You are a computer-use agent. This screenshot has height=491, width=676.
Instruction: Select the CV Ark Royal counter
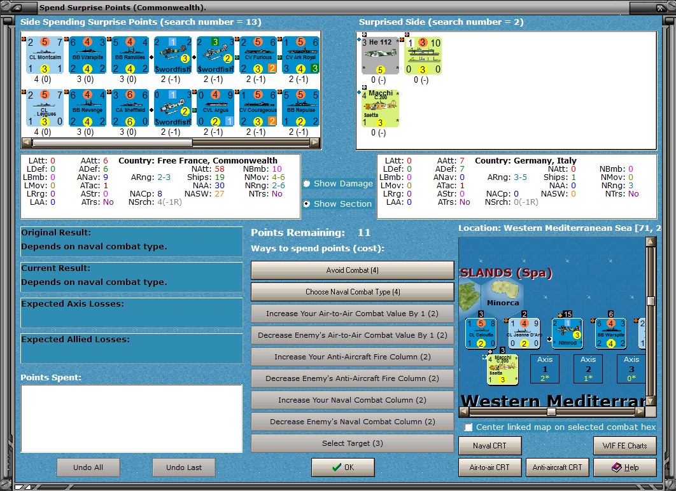[301, 55]
